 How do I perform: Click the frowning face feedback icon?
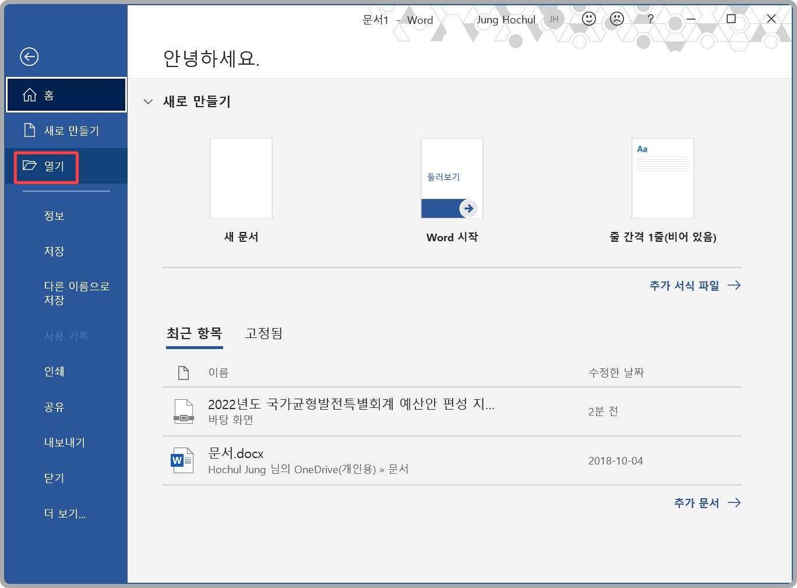(616, 19)
